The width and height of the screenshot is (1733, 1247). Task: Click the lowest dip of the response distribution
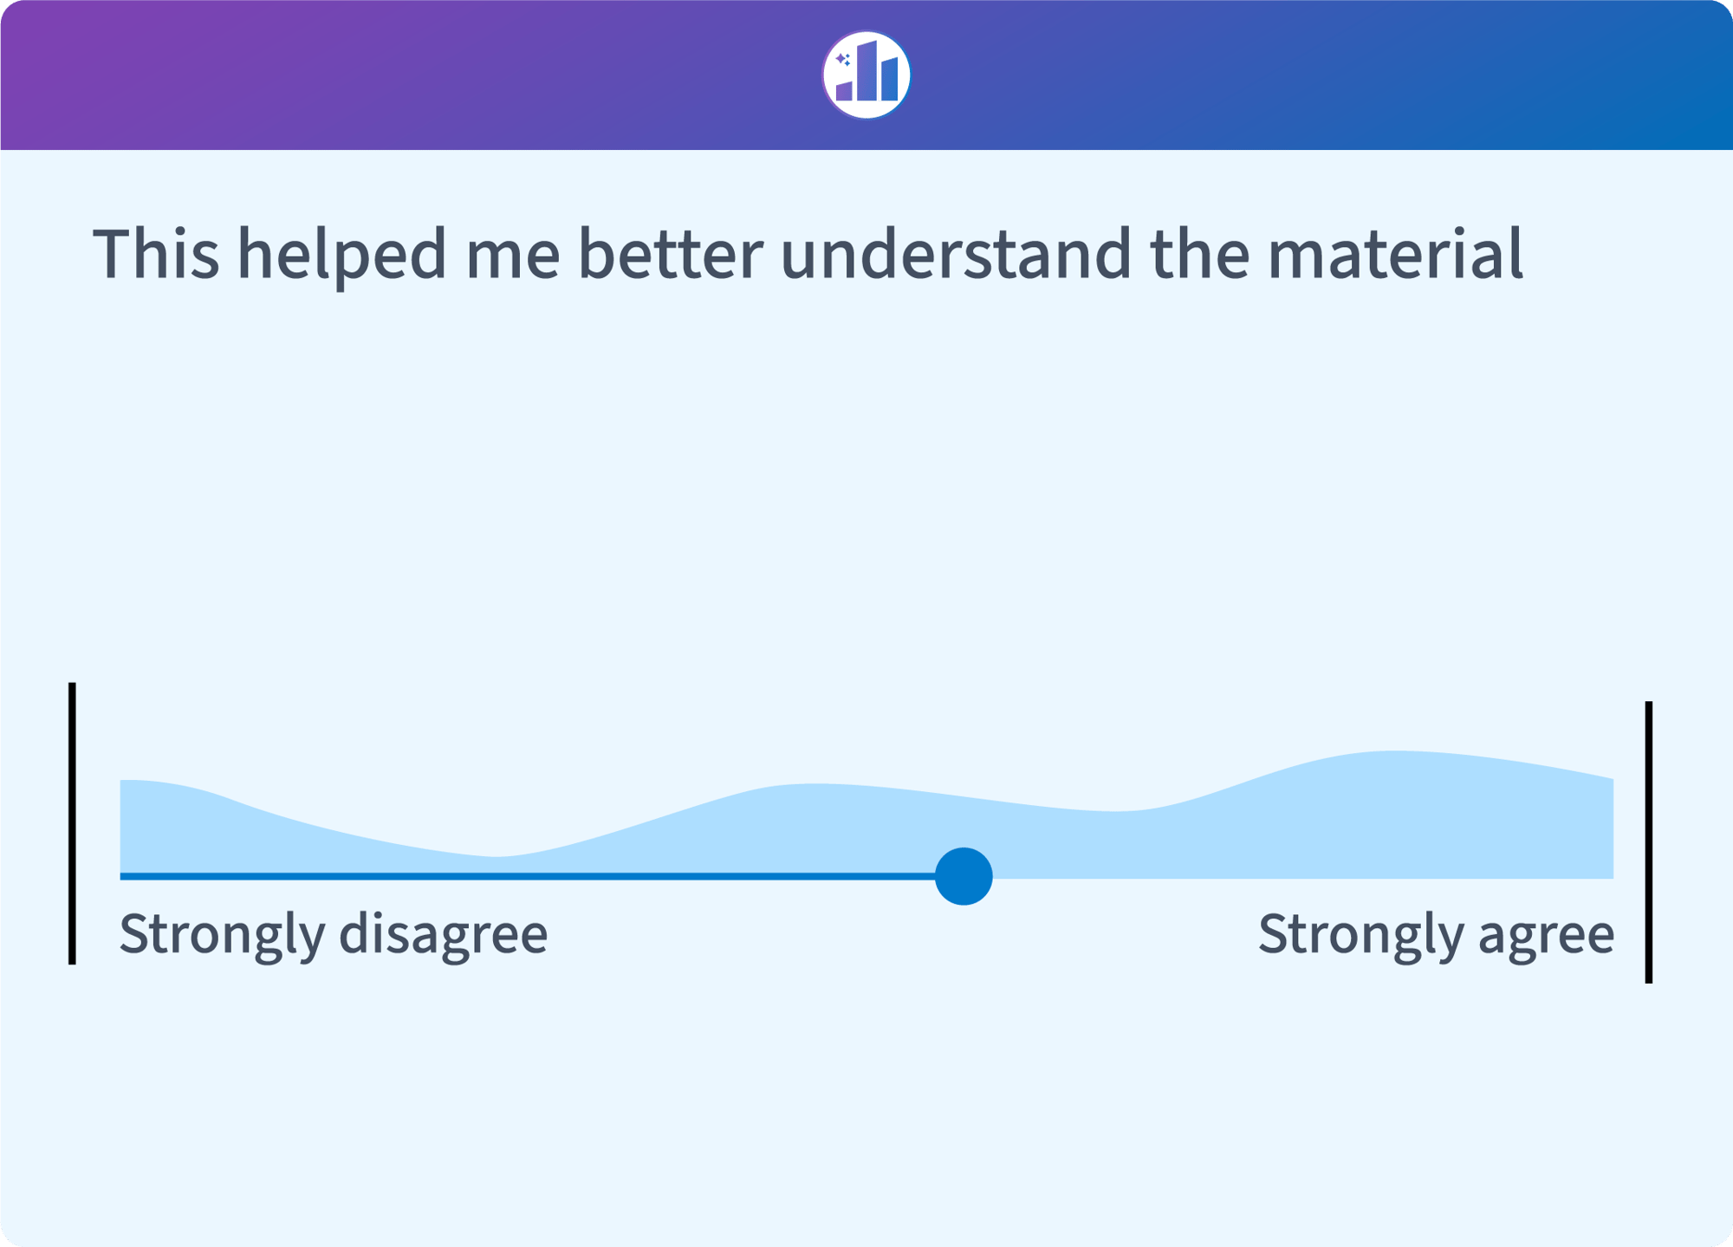pyautogui.click(x=496, y=864)
